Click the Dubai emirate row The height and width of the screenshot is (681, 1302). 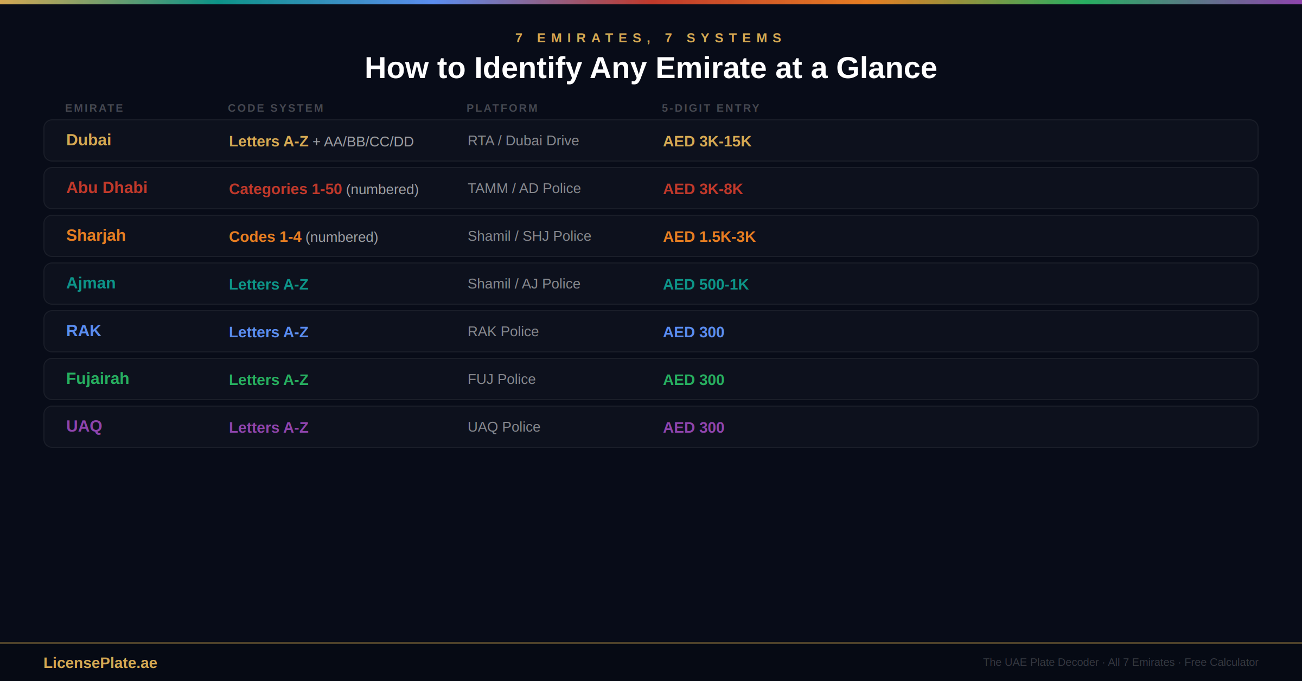click(x=651, y=140)
